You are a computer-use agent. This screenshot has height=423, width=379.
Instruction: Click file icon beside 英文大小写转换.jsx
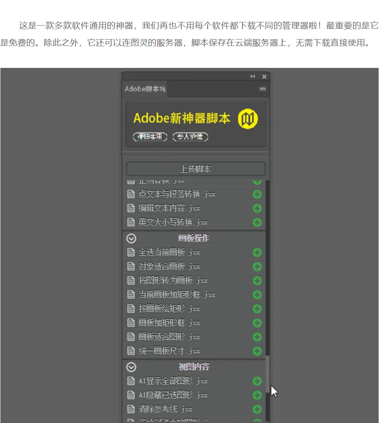click(131, 222)
